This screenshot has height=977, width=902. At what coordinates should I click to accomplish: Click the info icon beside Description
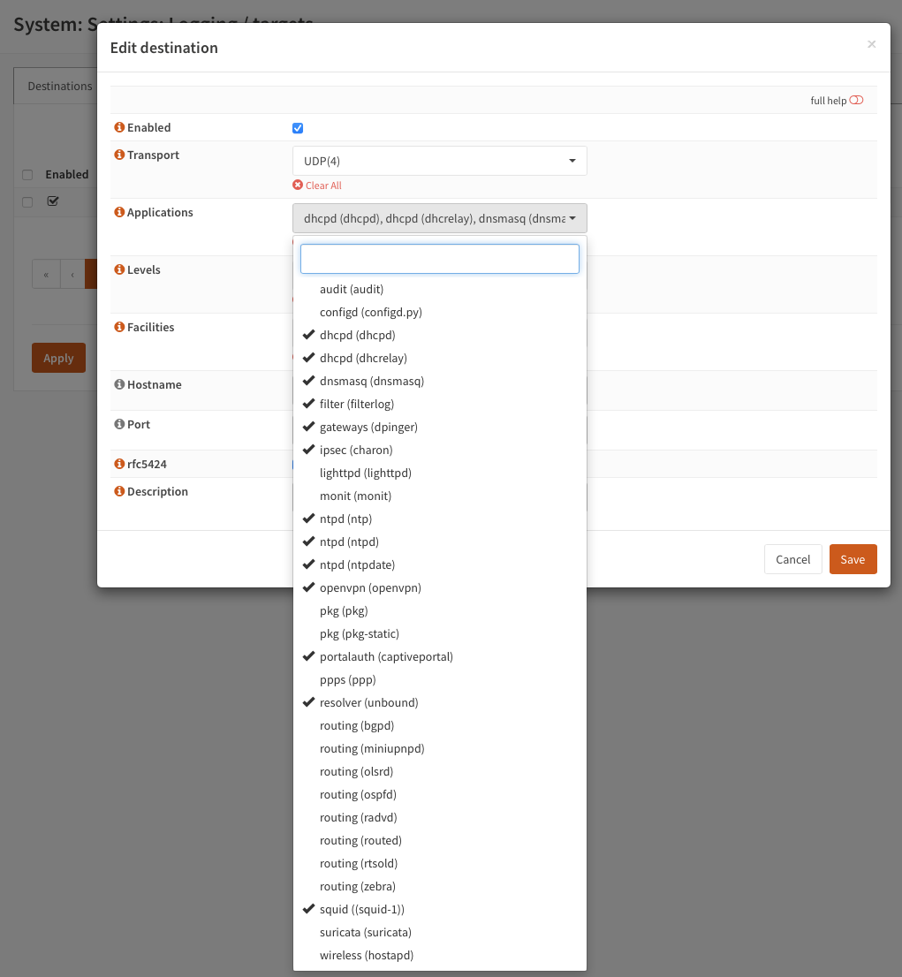tap(119, 491)
